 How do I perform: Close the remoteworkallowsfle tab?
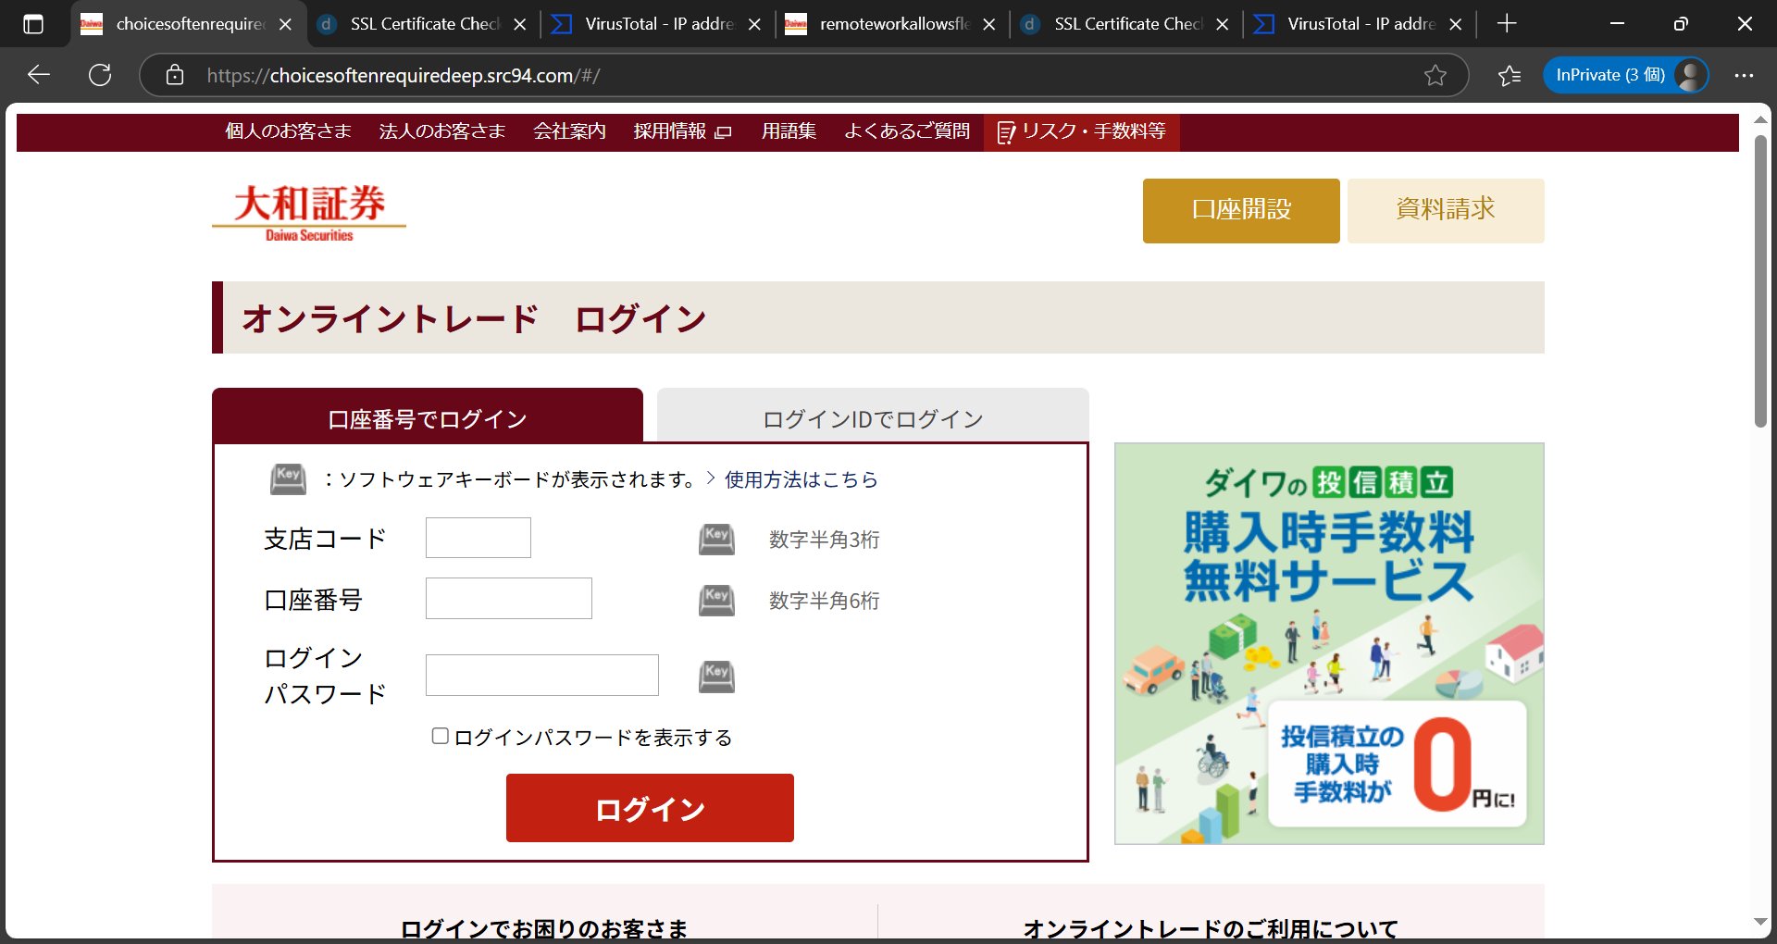point(988,24)
